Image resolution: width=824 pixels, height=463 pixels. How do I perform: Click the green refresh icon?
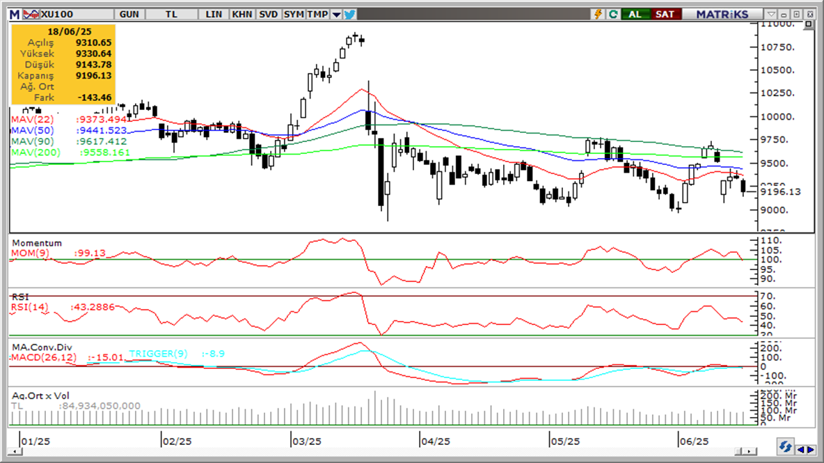point(612,14)
